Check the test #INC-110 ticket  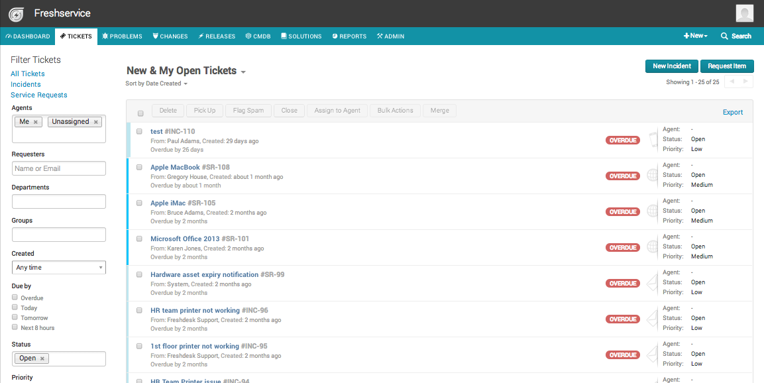pyautogui.click(x=139, y=132)
